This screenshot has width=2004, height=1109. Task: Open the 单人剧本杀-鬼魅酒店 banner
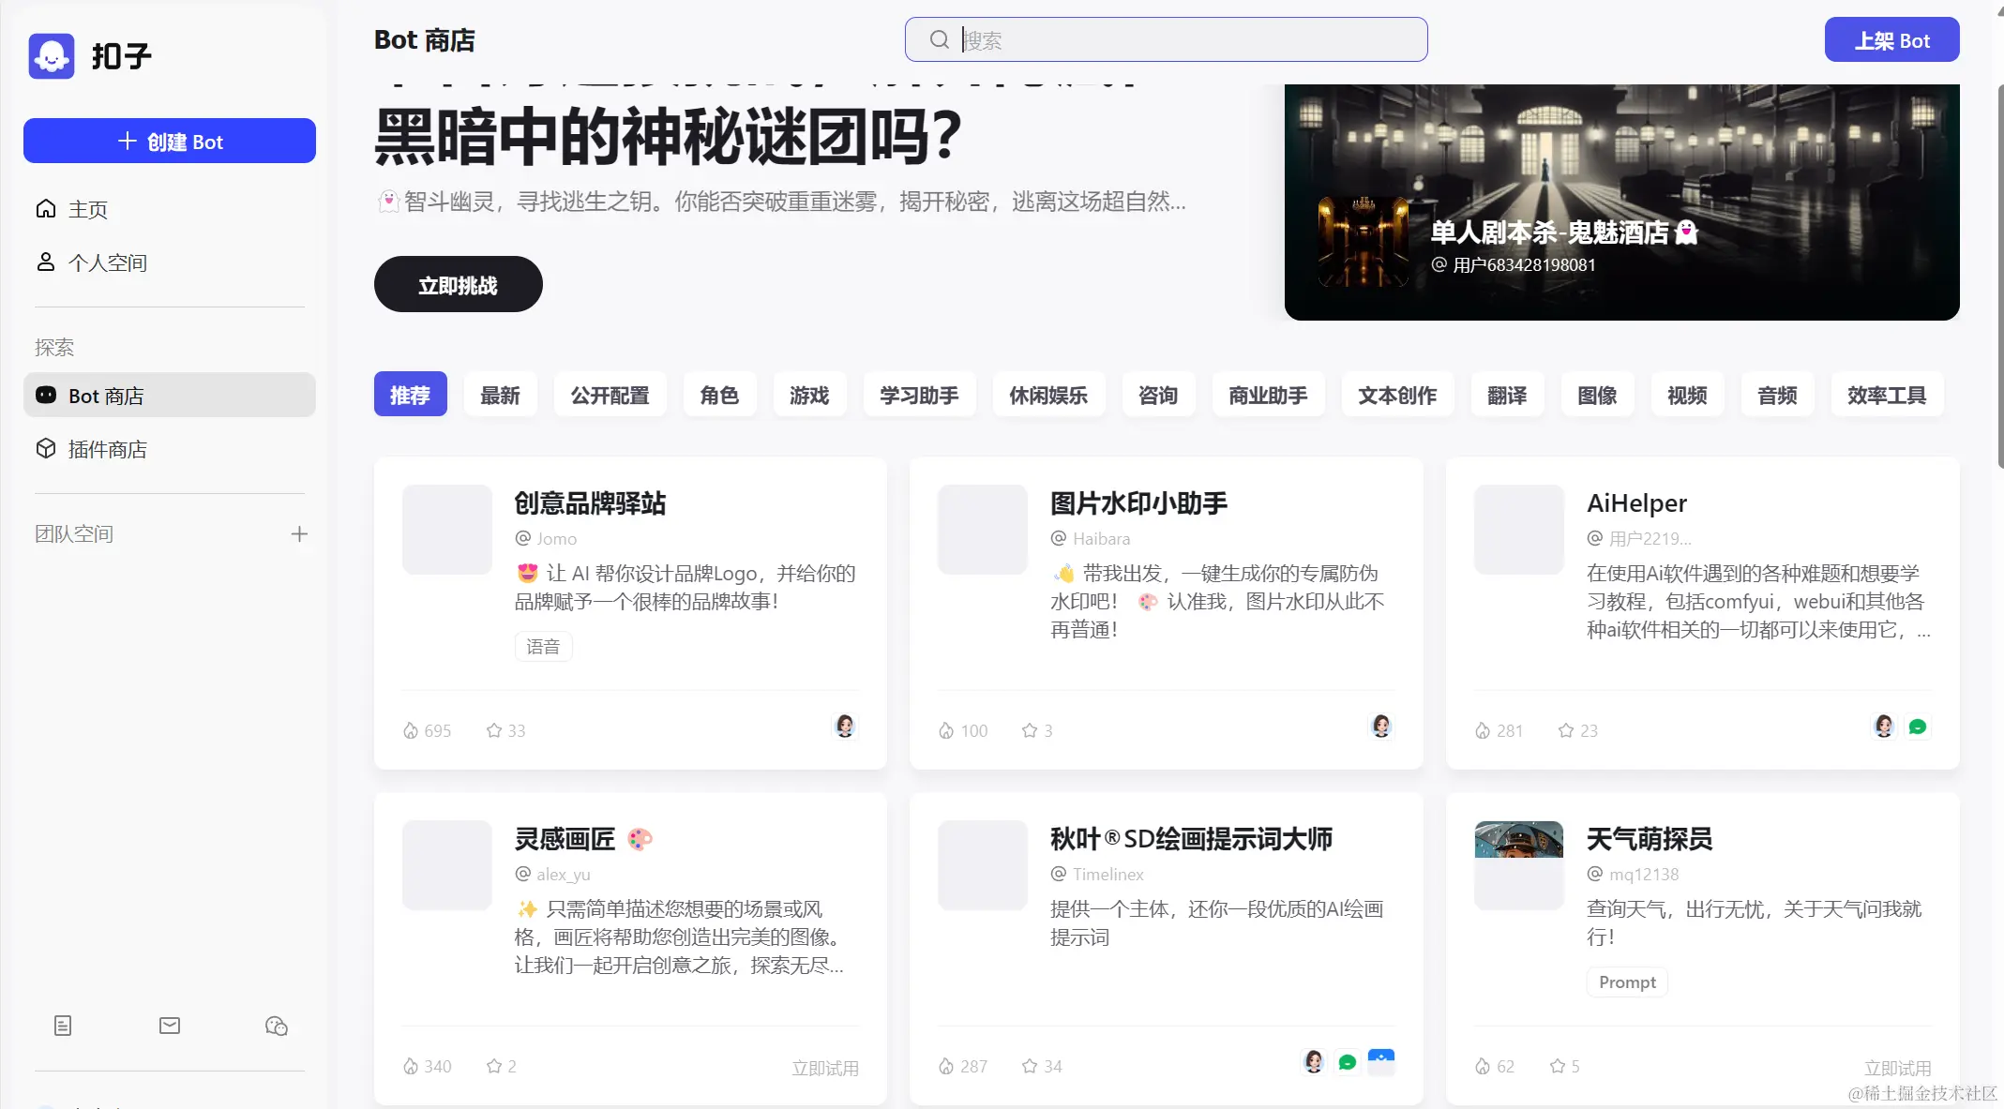1621,202
